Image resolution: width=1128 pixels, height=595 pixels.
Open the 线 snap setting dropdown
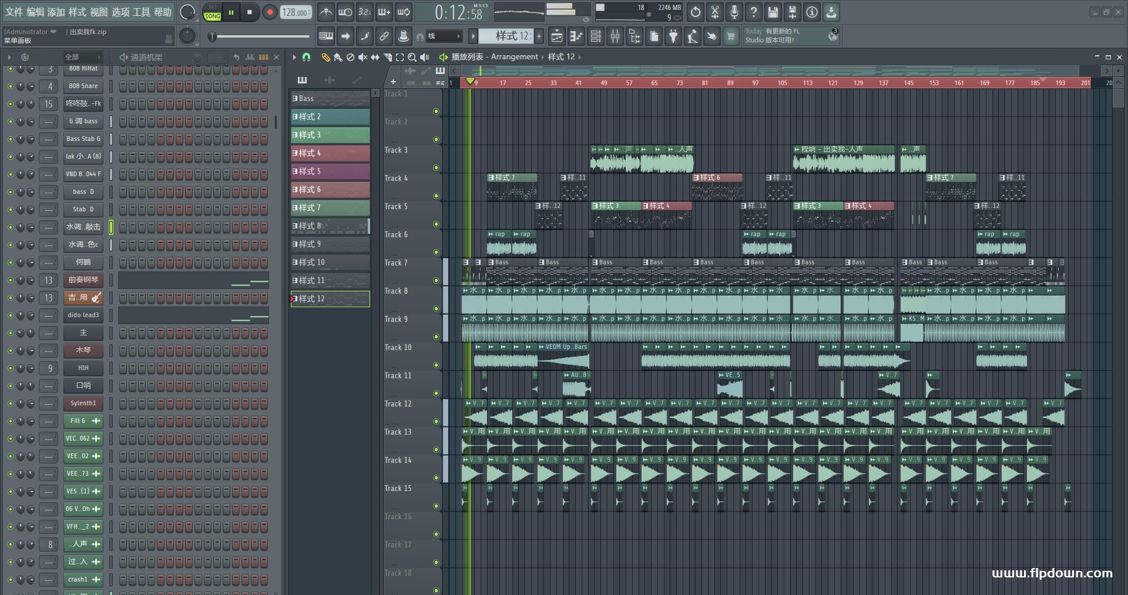pyautogui.click(x=444, y=36)
